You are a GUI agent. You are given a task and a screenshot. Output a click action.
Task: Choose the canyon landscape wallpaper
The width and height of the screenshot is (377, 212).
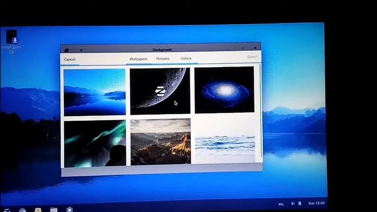click(161, 142)
